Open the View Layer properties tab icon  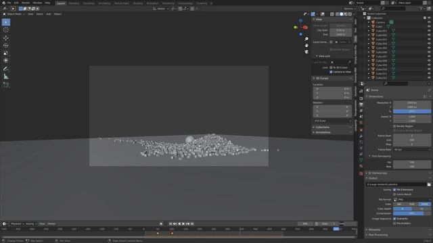click(x=361, y=111)
